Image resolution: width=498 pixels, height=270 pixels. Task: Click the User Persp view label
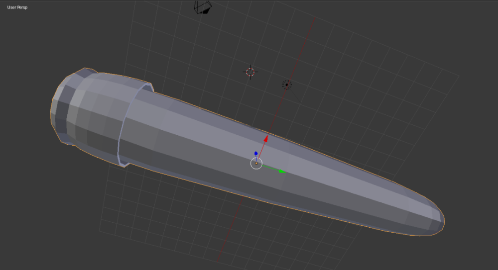[17, 8]
